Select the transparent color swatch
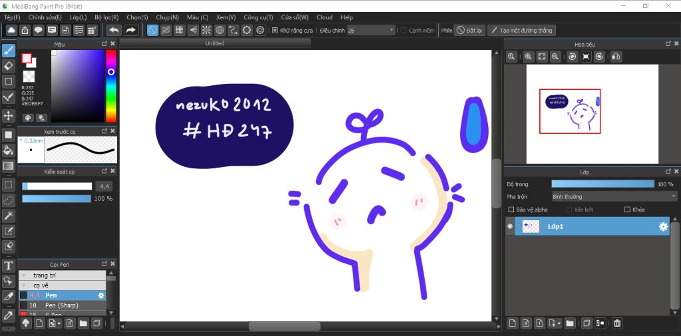Viewport: 681px width, 336px height. pyautogui.click(x=29, y=77)
